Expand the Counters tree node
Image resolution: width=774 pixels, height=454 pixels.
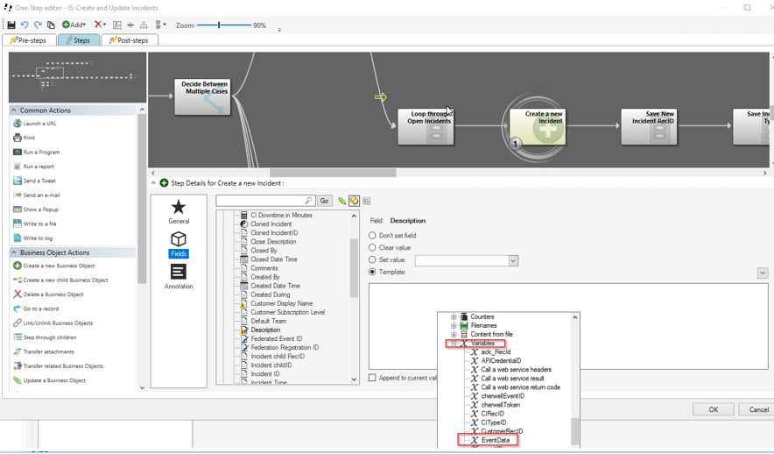pyautogui.click(x=454, y=317)
